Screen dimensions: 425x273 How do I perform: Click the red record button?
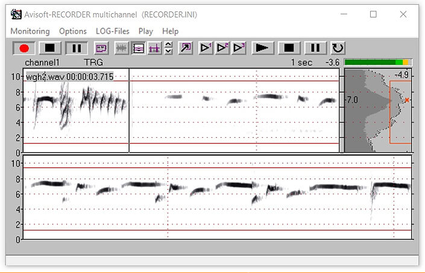click(x=25, y=48)
